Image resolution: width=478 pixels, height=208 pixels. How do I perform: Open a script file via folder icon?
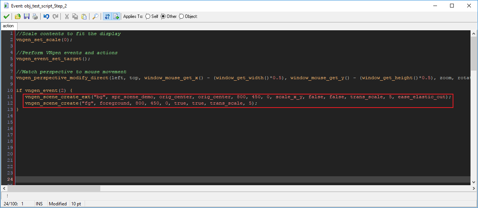(18, 16)
